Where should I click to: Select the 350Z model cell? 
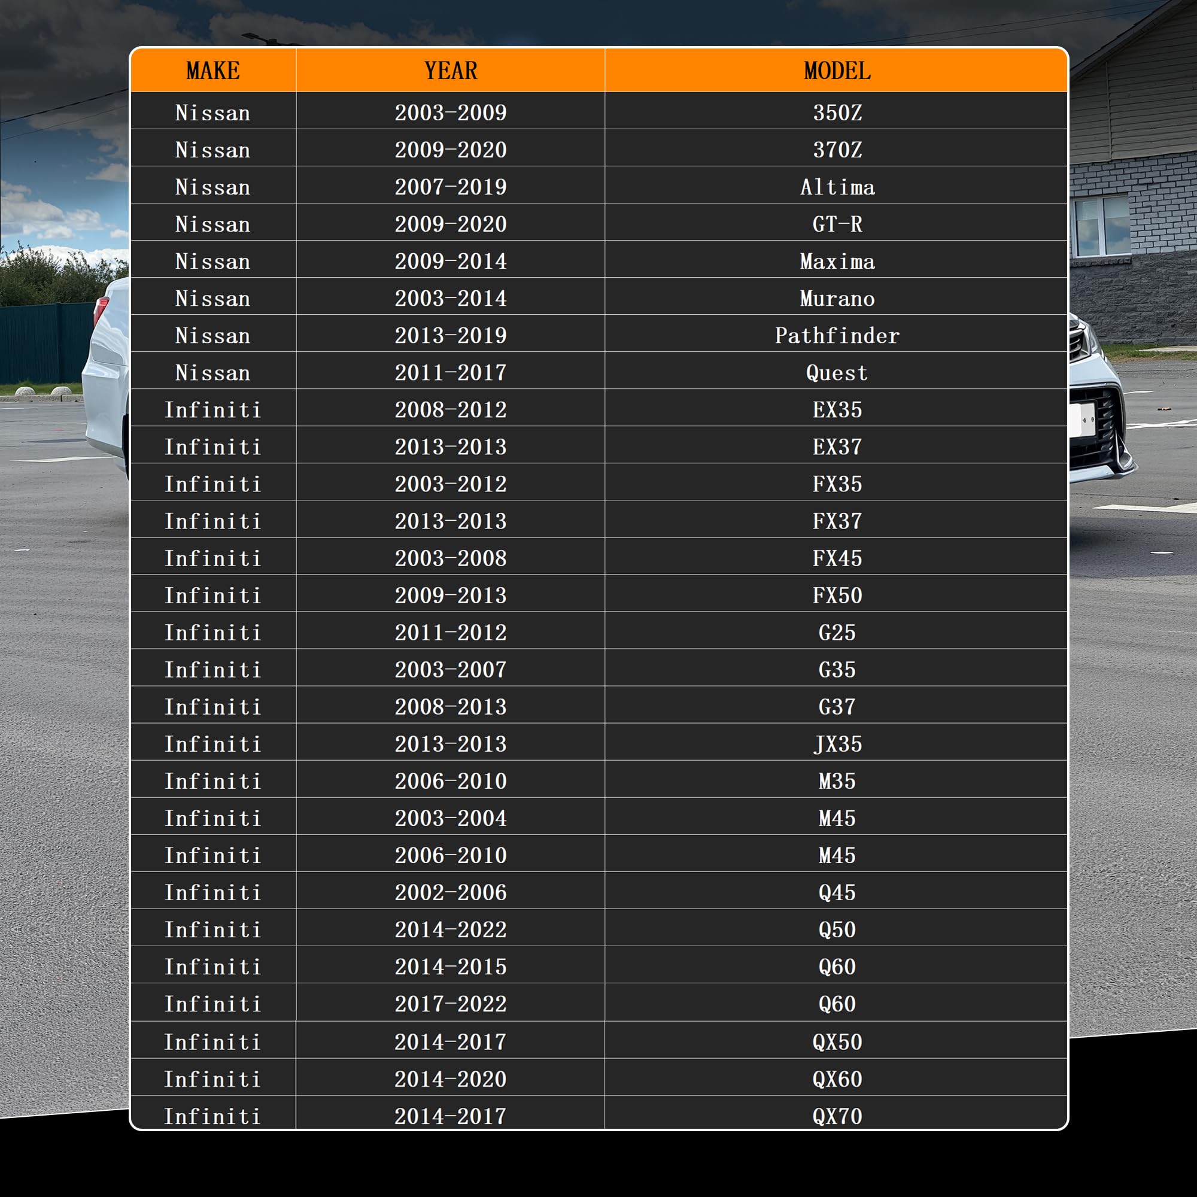[x=837, y=111]
